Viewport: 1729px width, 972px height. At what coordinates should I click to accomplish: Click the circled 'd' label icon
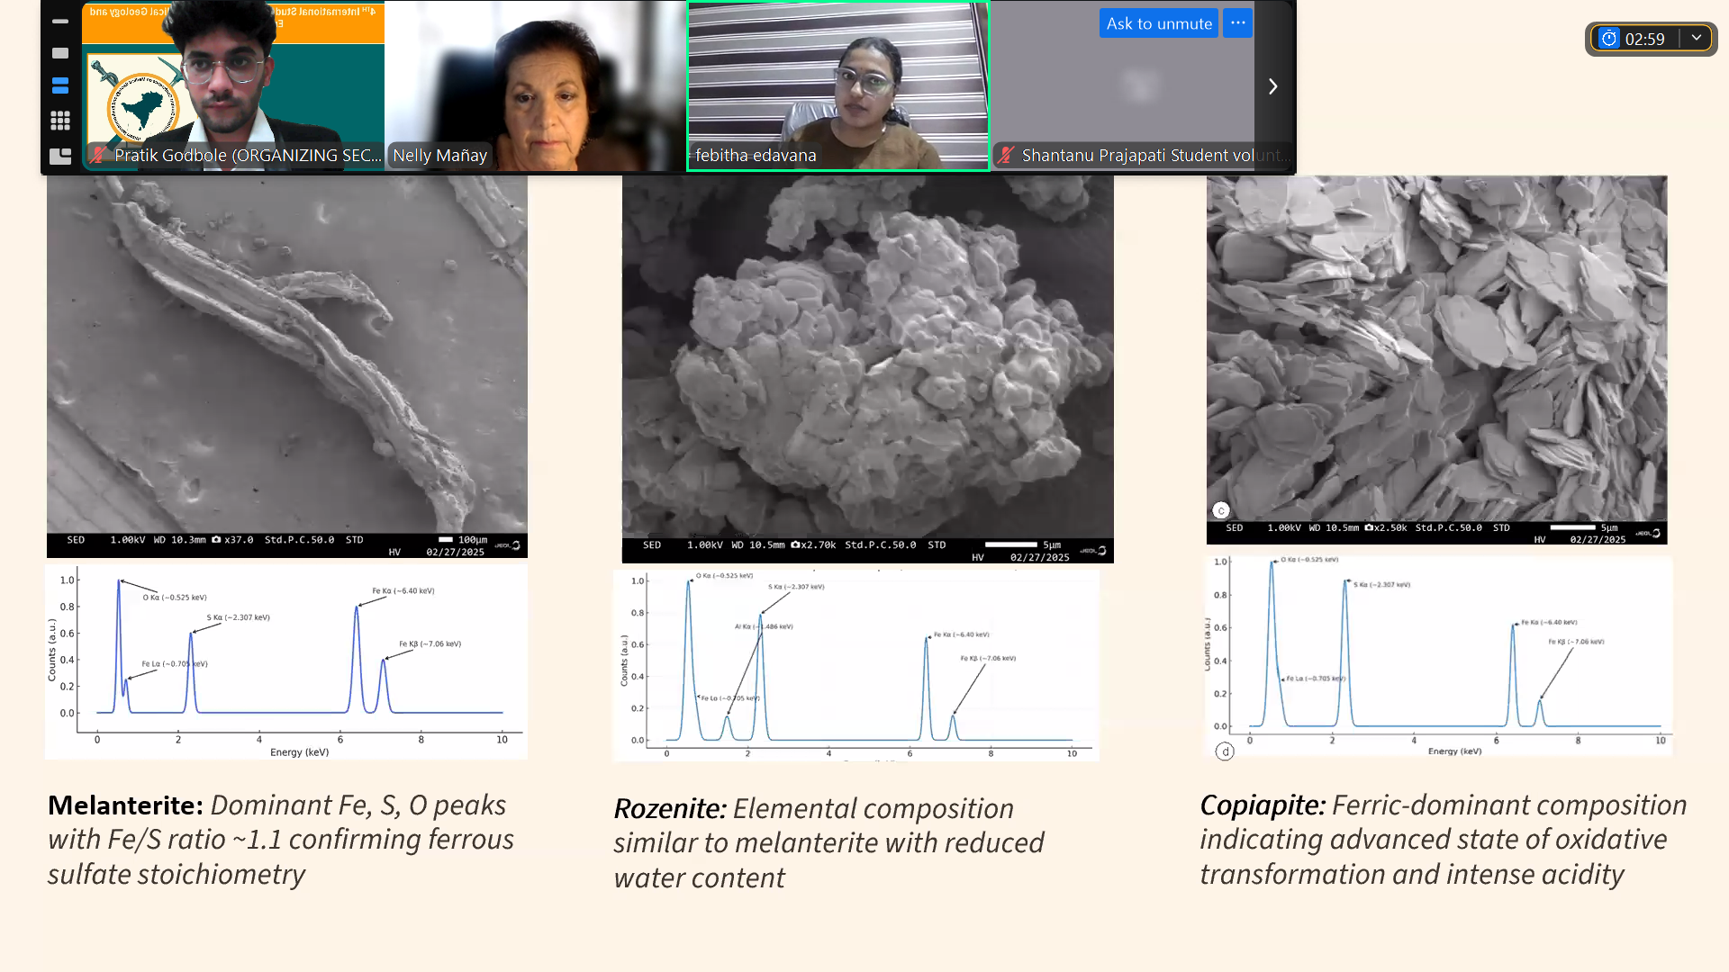(x=1225, y=751)
